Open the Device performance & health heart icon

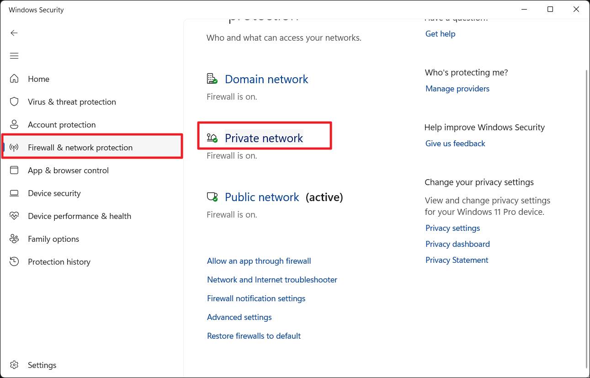click(14, 216)
